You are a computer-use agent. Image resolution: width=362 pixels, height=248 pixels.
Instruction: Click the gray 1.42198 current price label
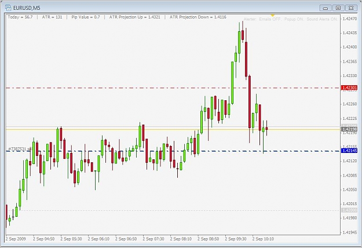(x=349, y=129)
